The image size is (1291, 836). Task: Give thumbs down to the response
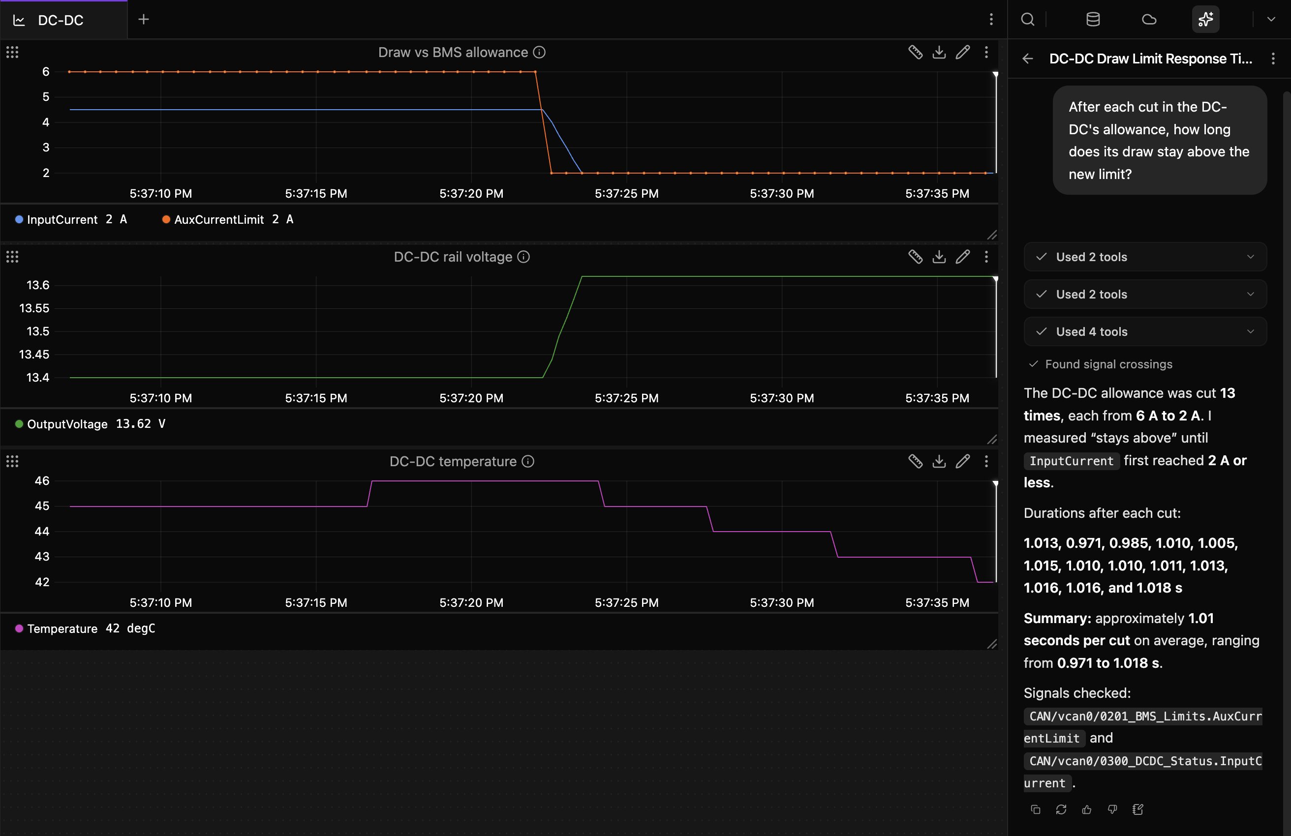click(1112, 809)
